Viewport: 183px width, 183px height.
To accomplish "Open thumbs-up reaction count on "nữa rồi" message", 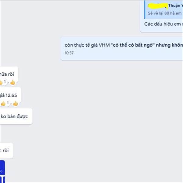I will 2,82.
